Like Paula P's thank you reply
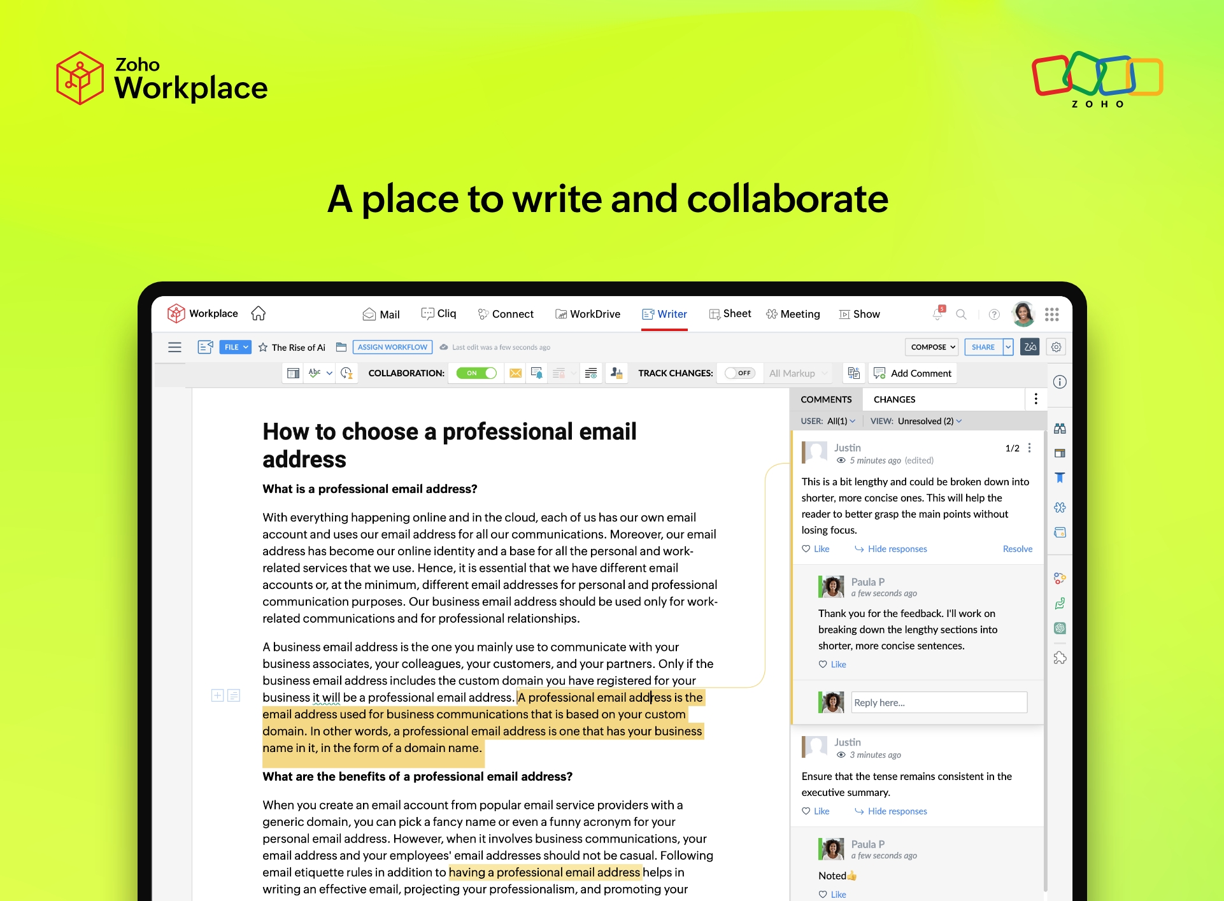Screen dimensions: 1224x901 pos(832,664)
